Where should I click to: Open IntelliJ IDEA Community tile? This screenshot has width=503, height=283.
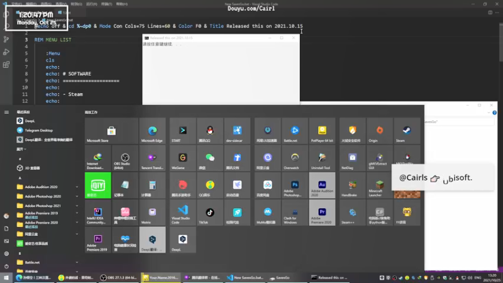[98, 213]
